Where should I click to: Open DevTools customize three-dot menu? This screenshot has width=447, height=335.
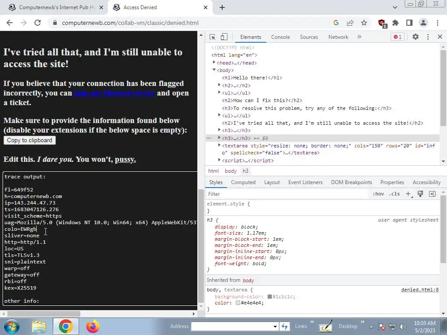tap(428, 37)
